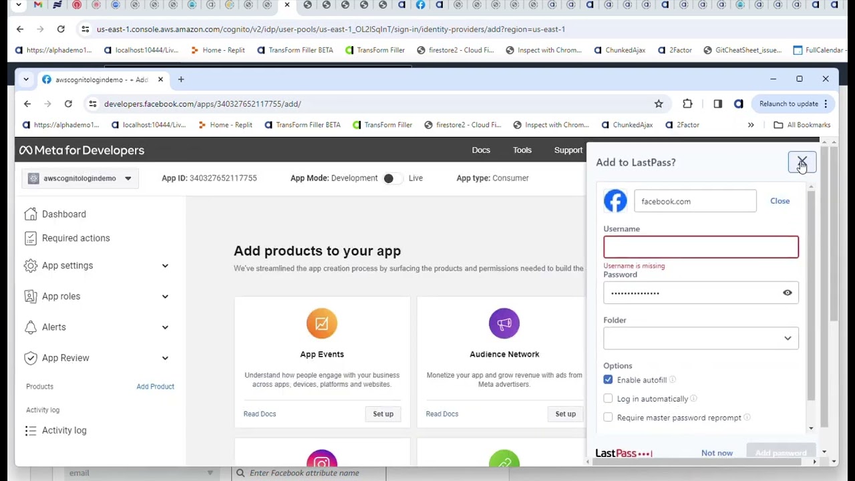The height and width of the screenshot is (481, 855).
Task: Click the Add password button
Action: click(x=780, y=453)
